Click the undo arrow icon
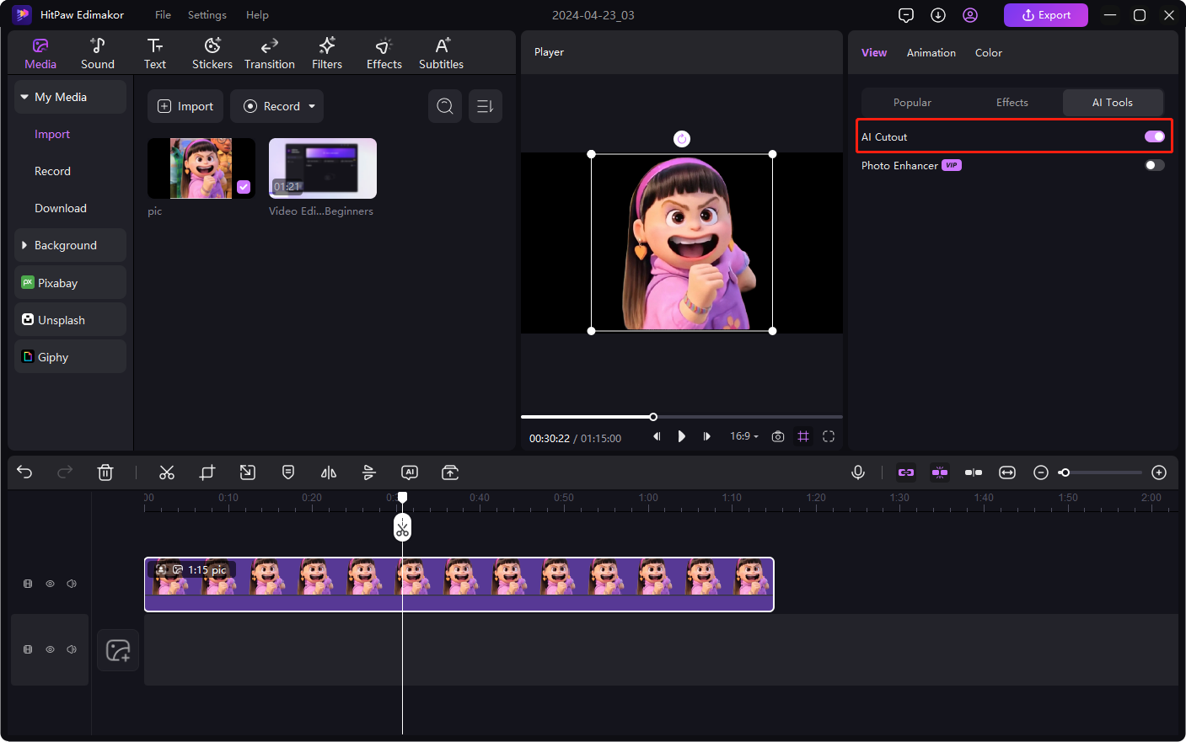This screenshot has width=1186, height=742. point(24,472)
